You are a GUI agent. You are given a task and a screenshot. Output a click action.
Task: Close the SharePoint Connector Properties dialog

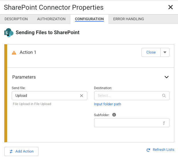click(x=170, y=7)
